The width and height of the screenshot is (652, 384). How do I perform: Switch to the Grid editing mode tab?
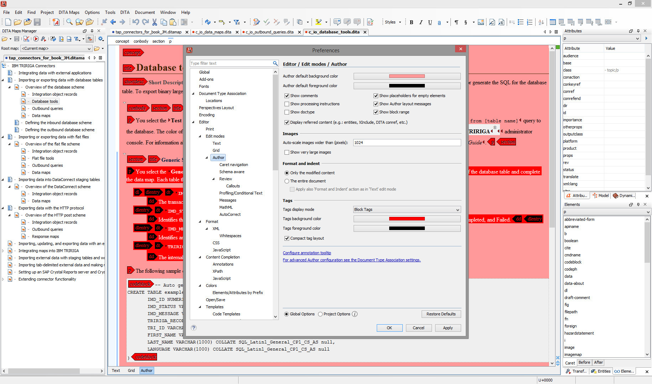[x=131, y=370]
